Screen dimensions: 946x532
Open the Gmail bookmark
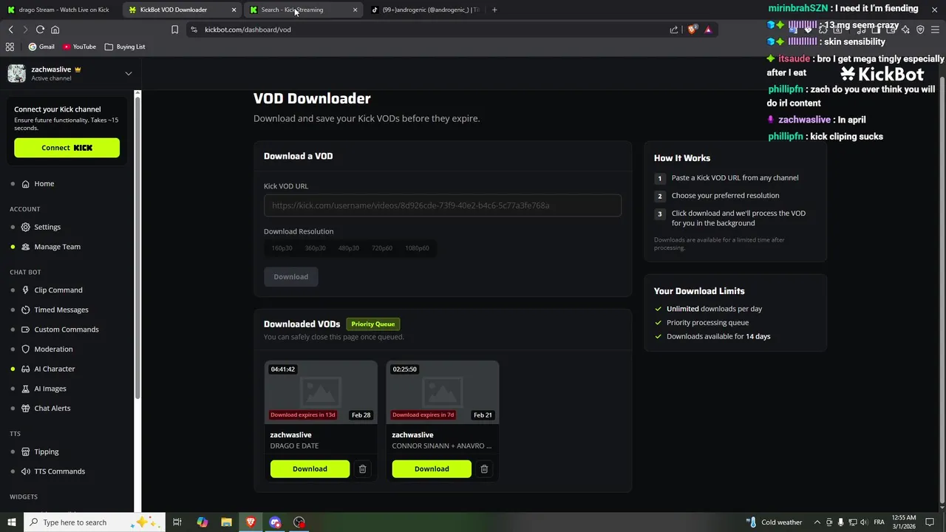[x=41, y=47]
